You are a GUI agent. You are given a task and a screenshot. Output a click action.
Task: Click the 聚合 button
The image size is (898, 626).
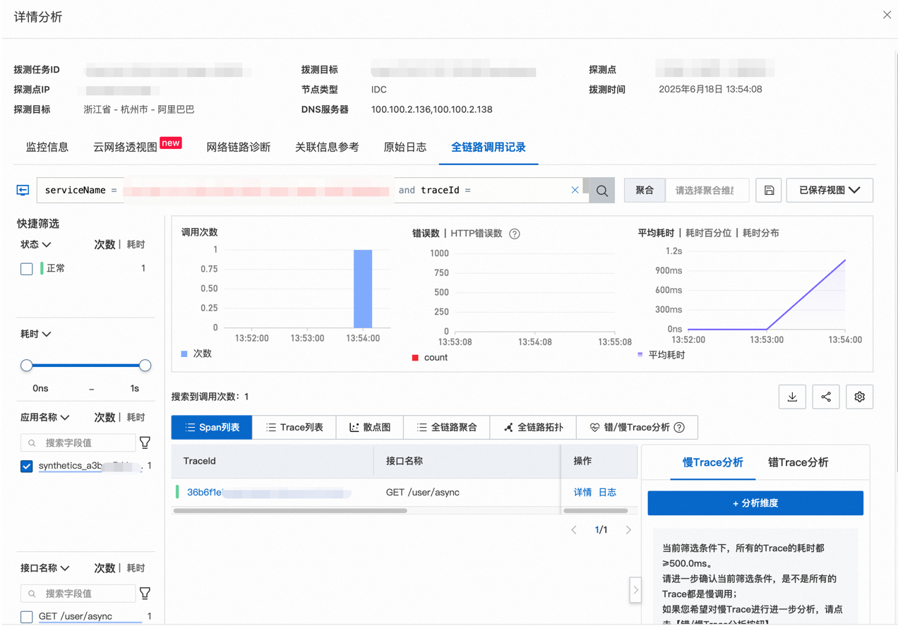(645, 191)
